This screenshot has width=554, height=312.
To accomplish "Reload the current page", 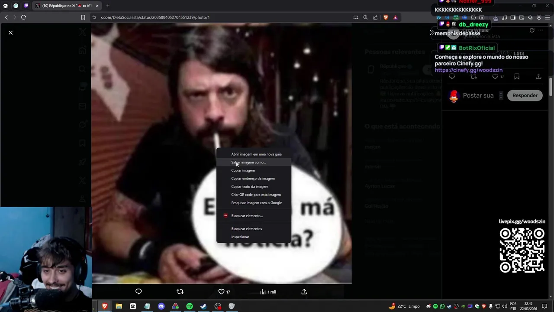I will pos(23,17).
